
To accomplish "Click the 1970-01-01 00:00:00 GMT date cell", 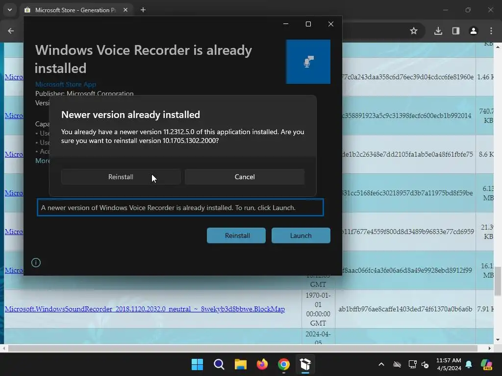I will click(318, 309).
